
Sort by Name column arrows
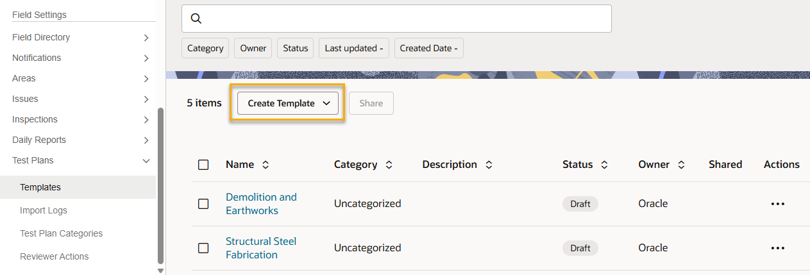click(266, 165)
